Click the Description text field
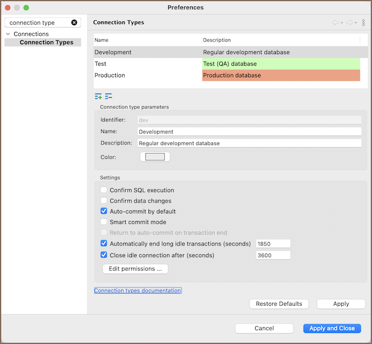This screenshot has width=372, height=344. click(249, 143)
